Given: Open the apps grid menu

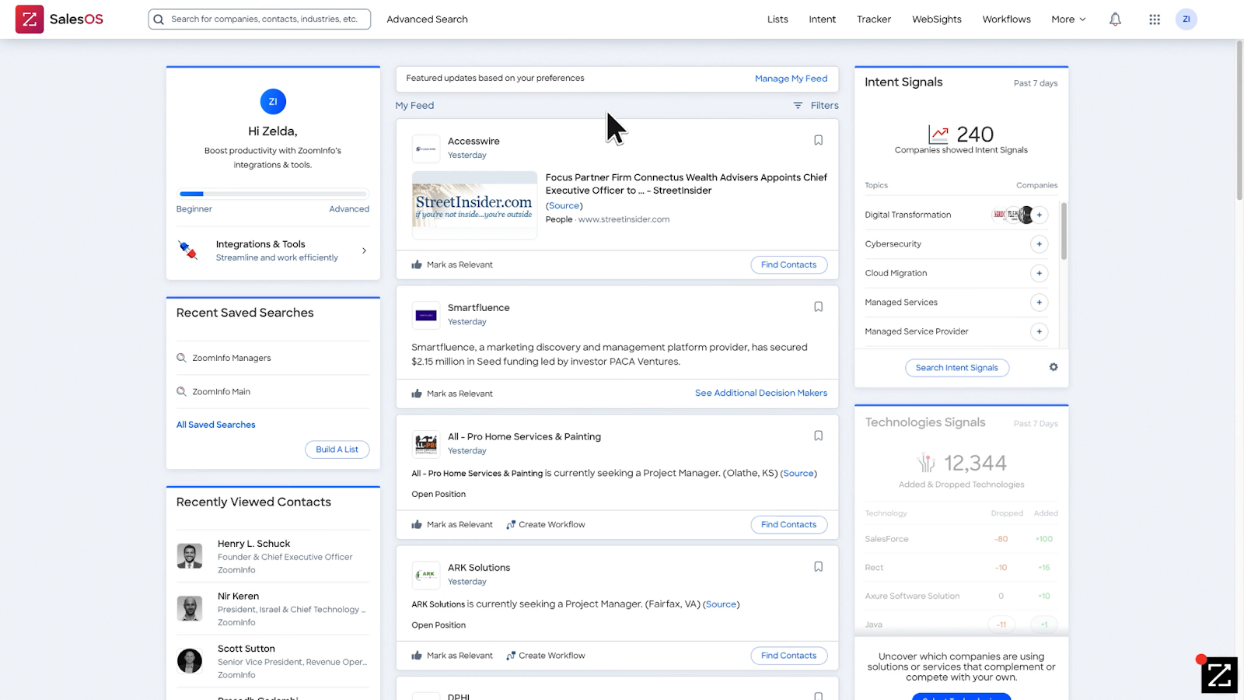Looking at the screenshot, I should pyautogui.click(x=1155, y=19).
